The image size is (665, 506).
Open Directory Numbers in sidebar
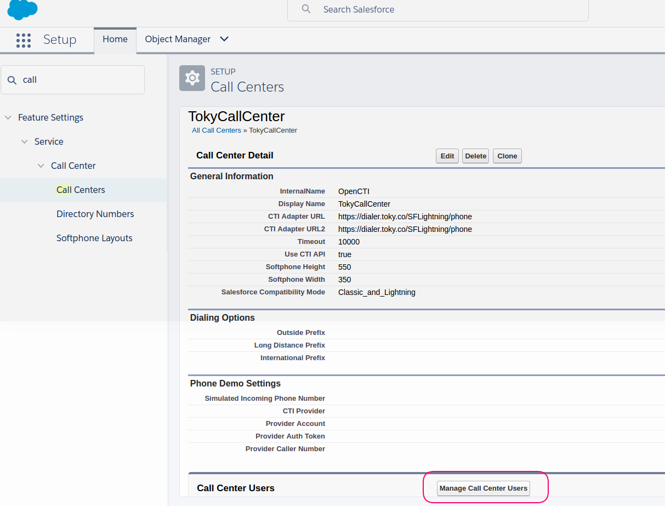[95, 214]
